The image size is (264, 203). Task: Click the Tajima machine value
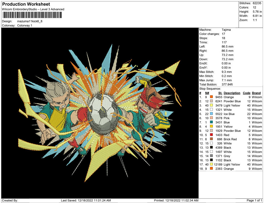coord(226,30)
